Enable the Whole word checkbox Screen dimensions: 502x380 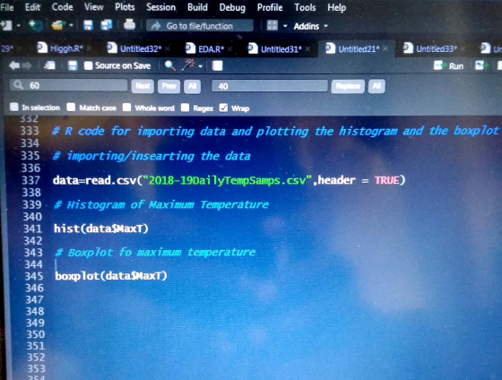[x=126, y=108]
